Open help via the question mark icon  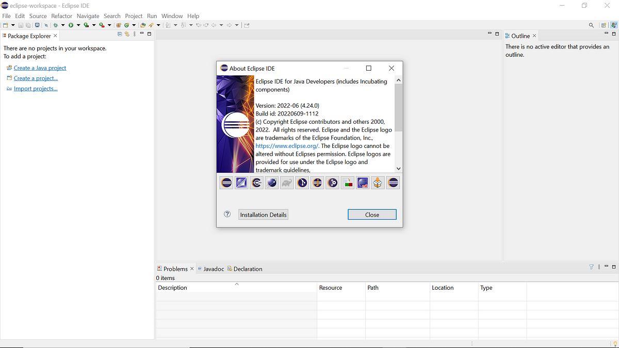point(227,214)
